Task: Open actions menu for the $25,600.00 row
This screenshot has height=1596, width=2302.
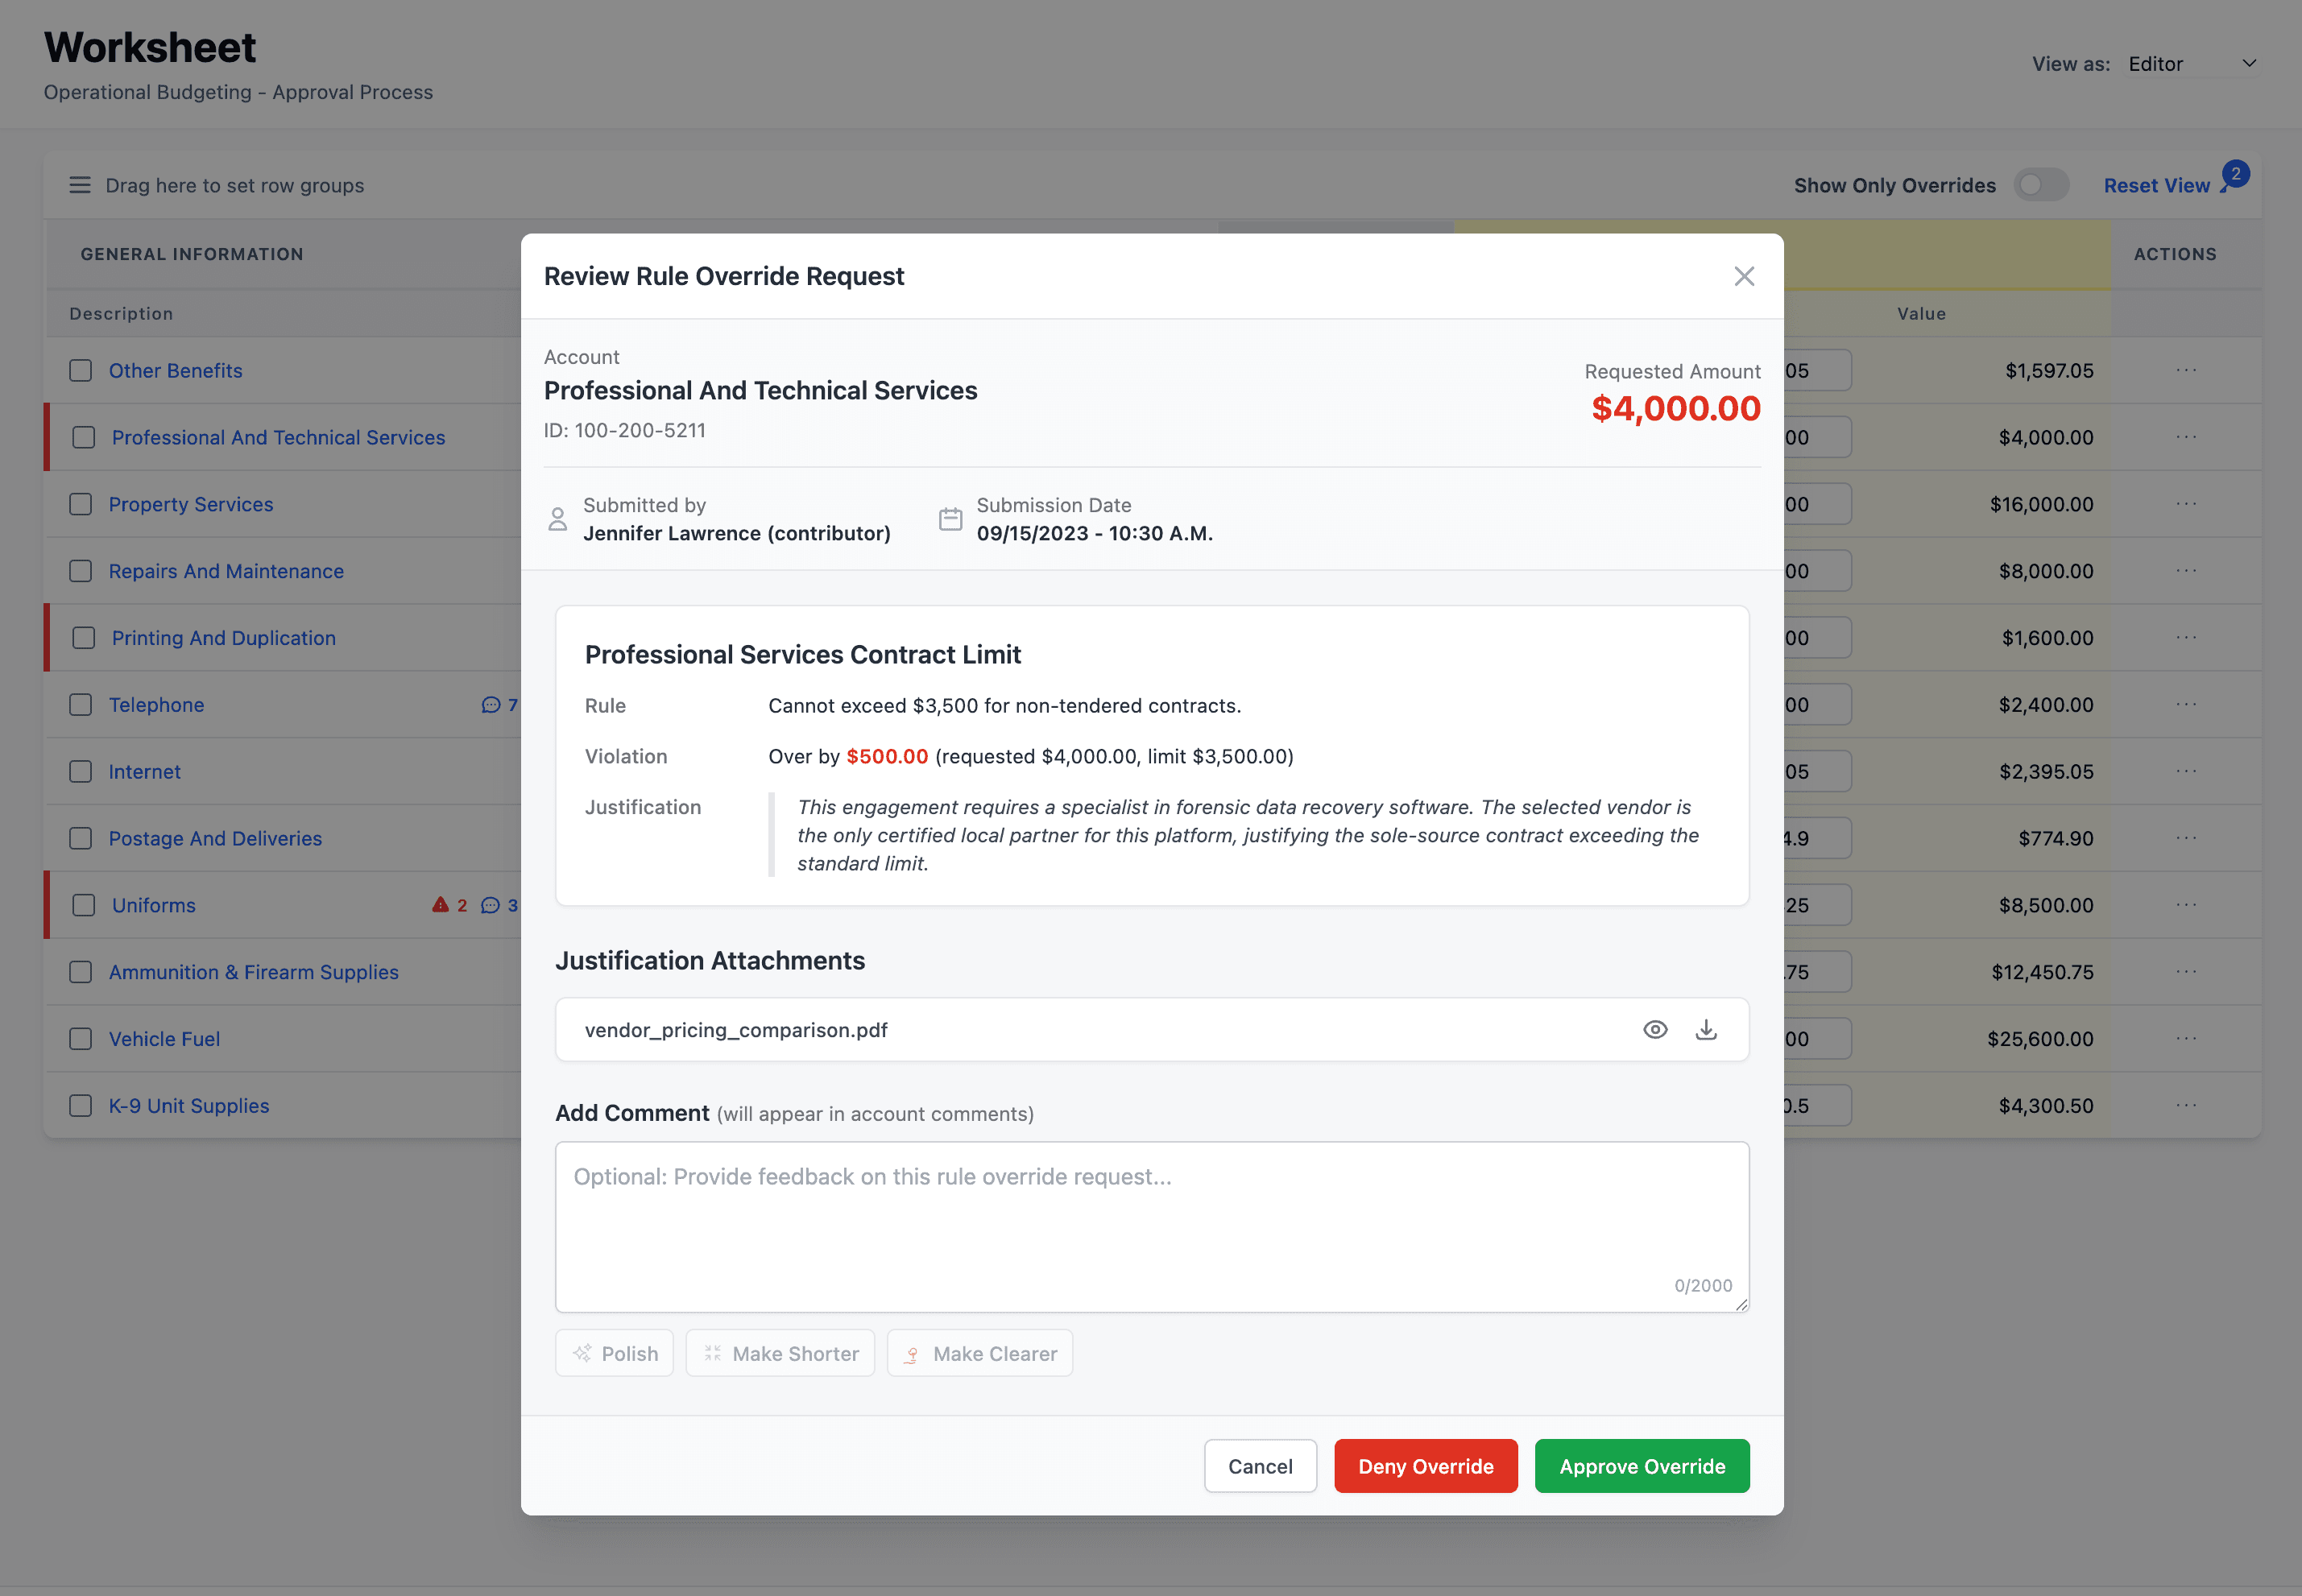Action: (x=2188, y=1038)
